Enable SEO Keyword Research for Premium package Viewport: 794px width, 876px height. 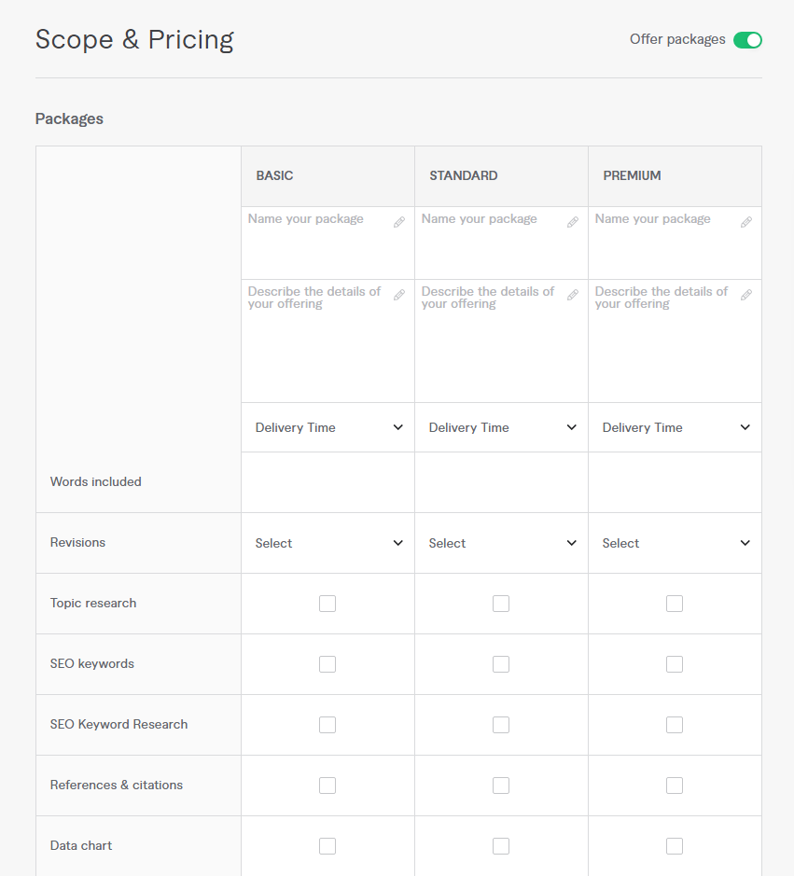point(675,725)
